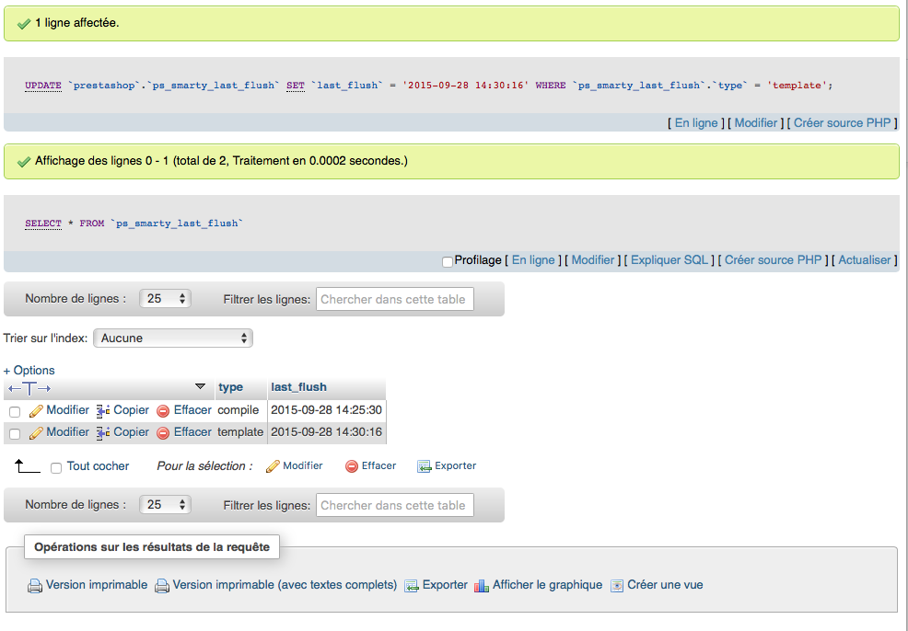The image size is (908, 631).
Task: Click 'Opérations sur les résultats de la requête' legend
Action: point(152,547)
